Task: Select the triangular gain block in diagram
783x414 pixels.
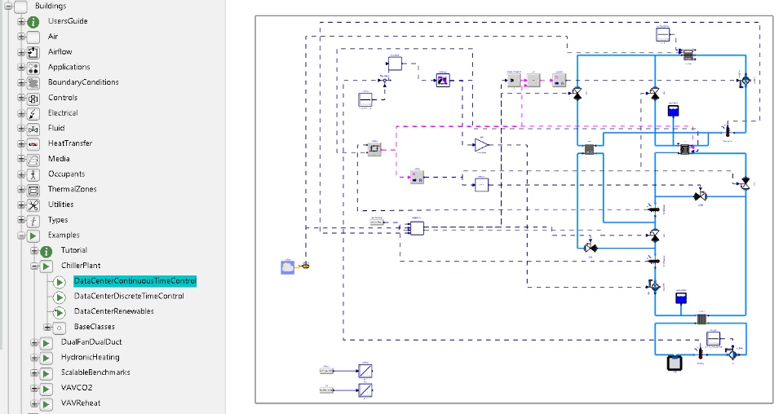Action: tap(481, 145)
